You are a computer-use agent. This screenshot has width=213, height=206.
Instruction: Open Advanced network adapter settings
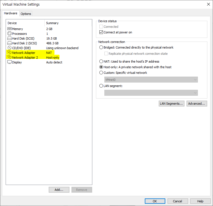point(196,104)
